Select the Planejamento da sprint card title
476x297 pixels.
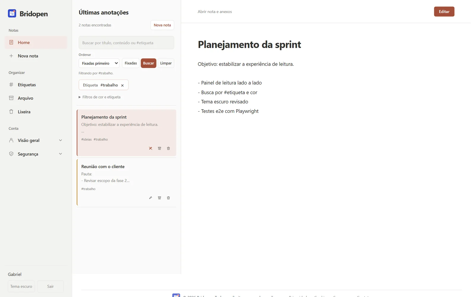104,117
